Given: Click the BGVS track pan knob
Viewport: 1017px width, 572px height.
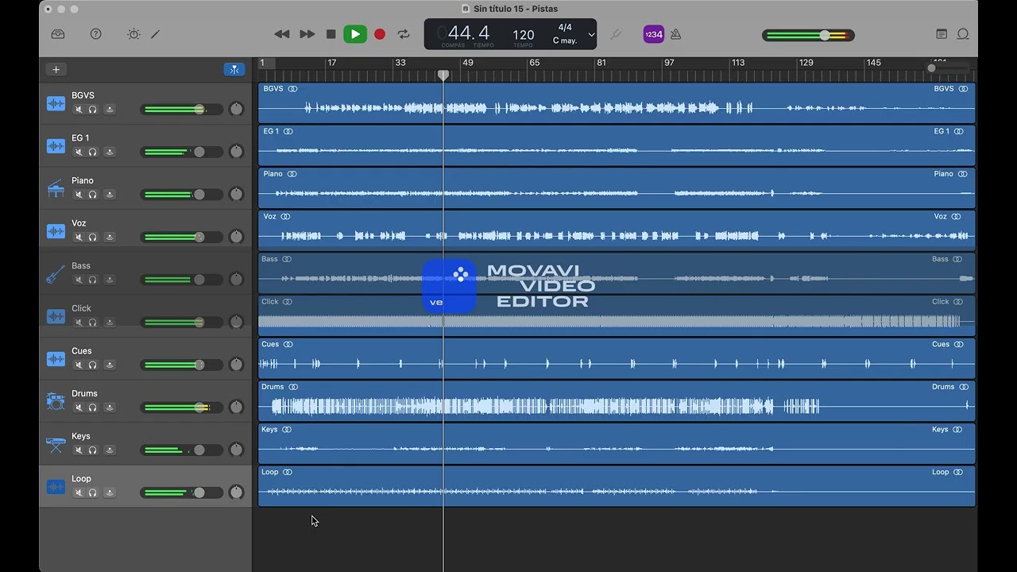Looking at the screenshot, I should point(236,110).
